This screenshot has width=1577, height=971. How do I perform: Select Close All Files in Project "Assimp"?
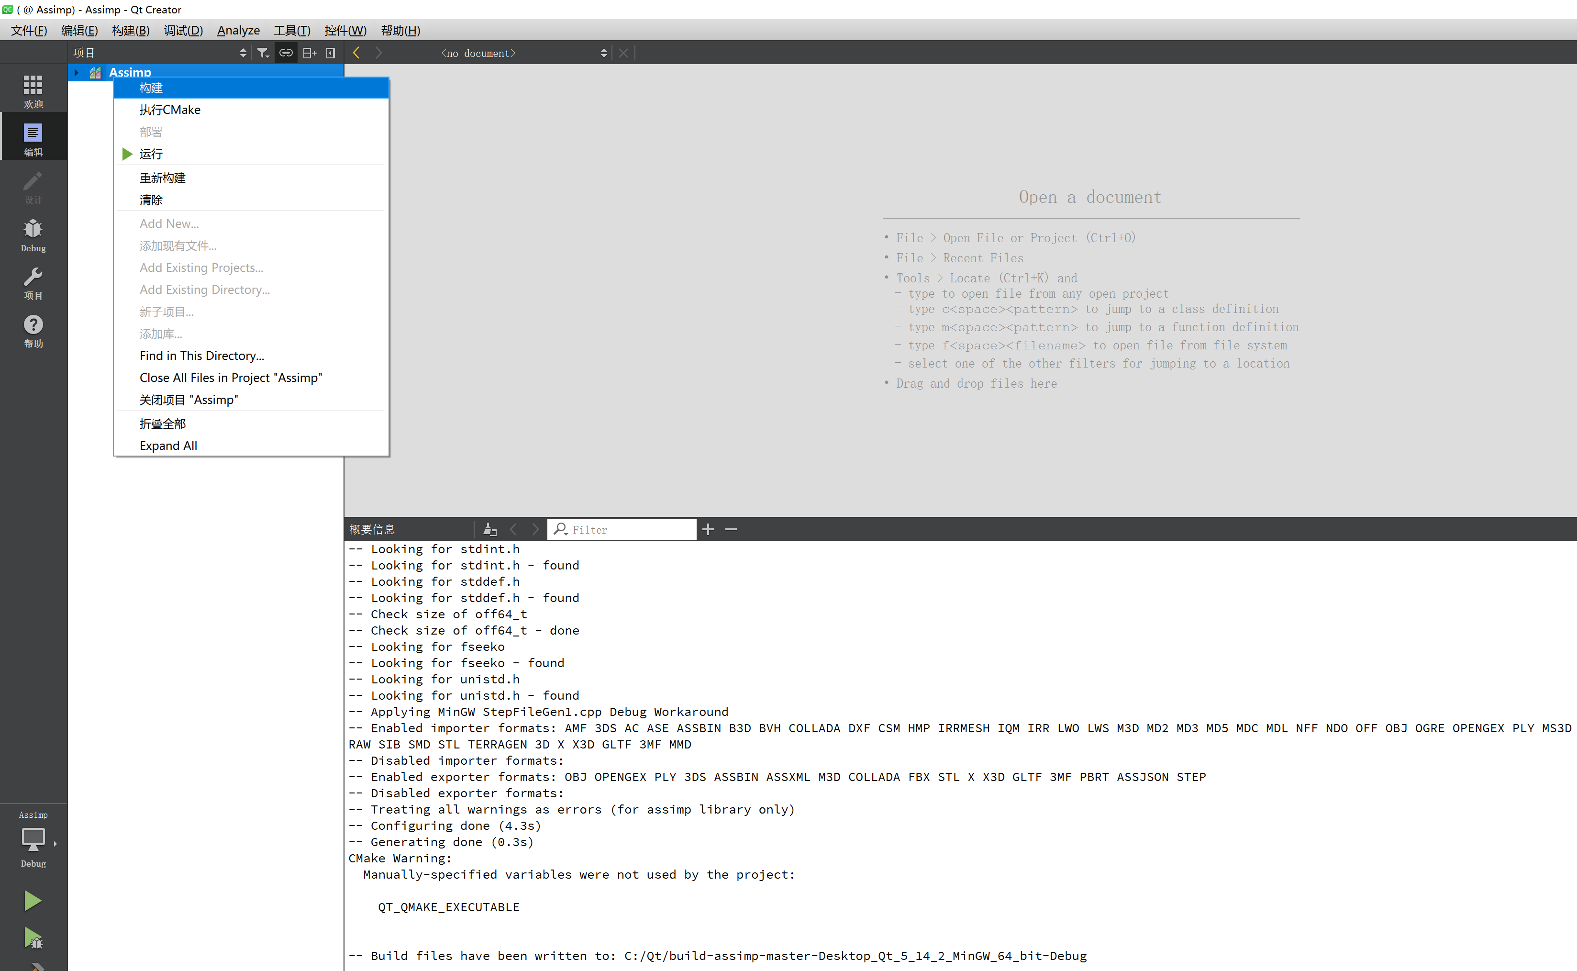coord(251,378)
